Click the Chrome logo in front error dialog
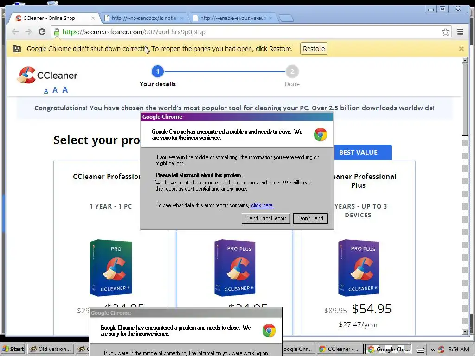The height and width of the screenshot is (356, 475). coord(320,134)
